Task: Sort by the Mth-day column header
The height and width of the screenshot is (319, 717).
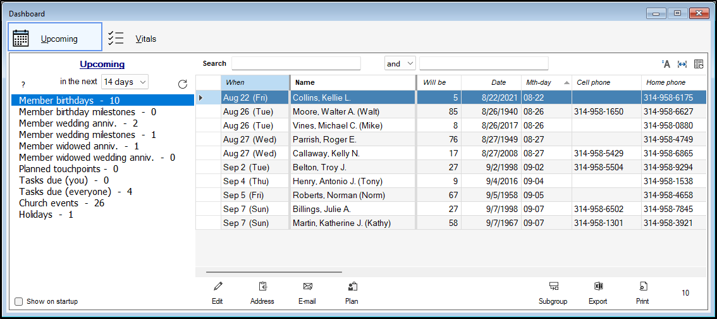Action: [546, 82]
